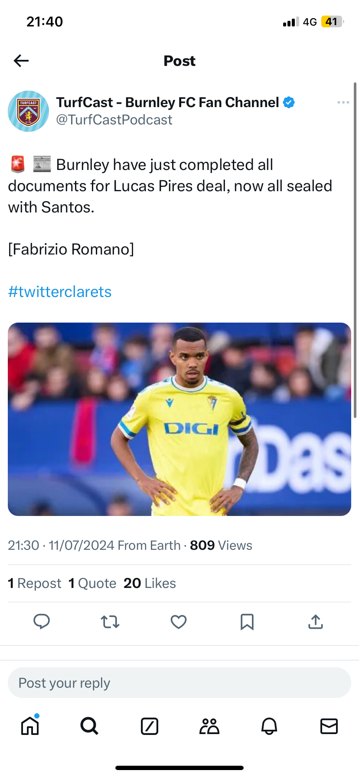
Task: Like the post with heart icon
Action: click(179, 622)
